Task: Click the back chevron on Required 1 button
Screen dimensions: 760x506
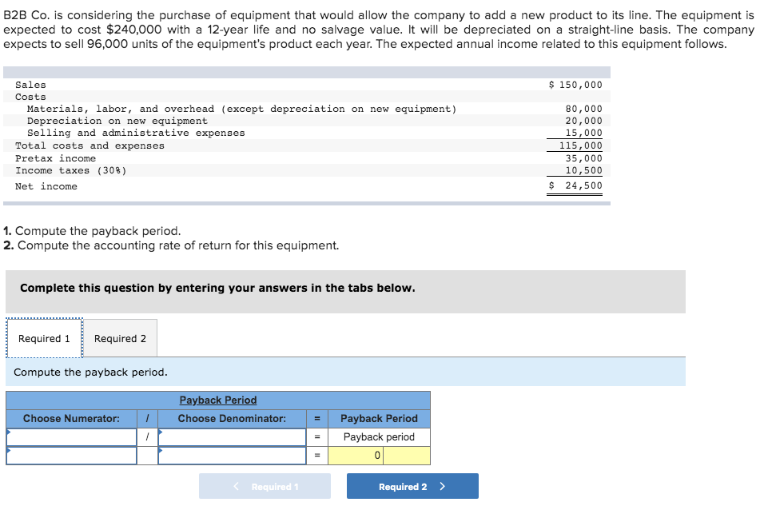Action: pyautogui.click(x=235, y=485)
